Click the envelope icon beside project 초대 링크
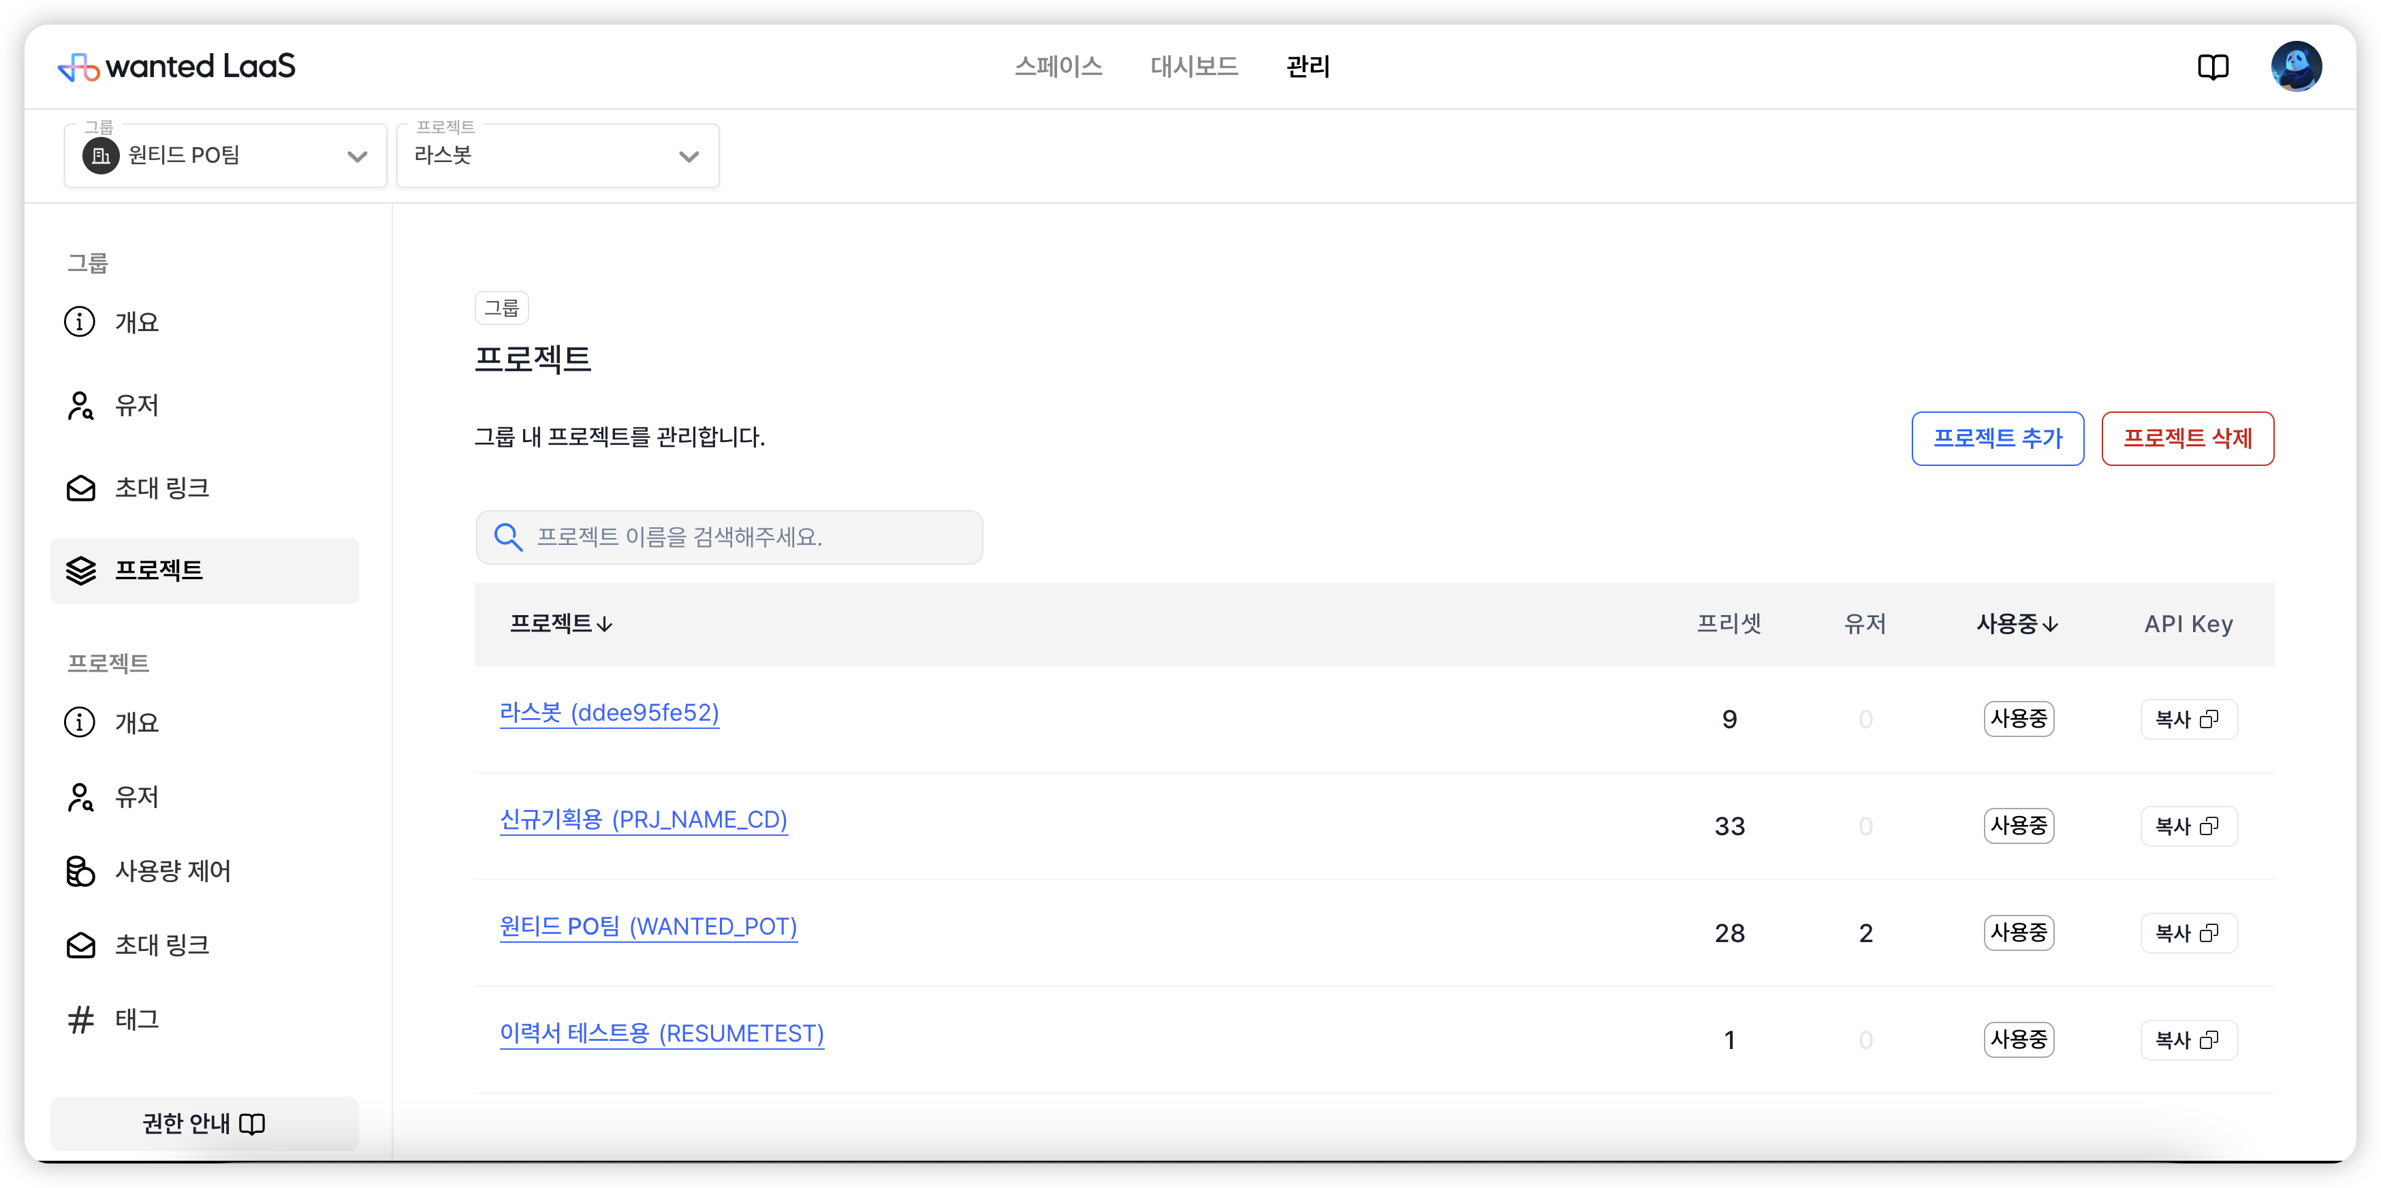Viewport: 2381px width, 1188px height. [x=80, y=945]
